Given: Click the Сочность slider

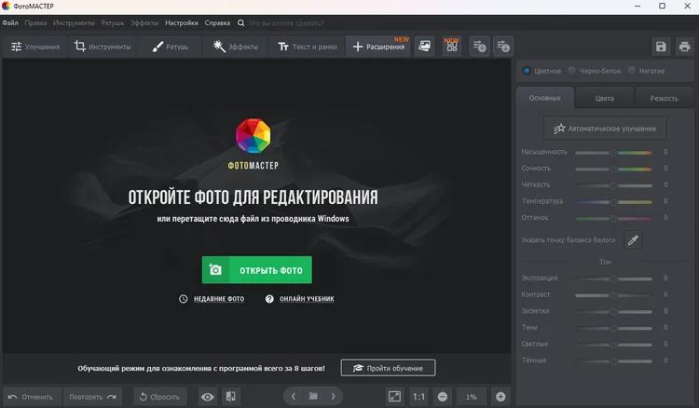Looking at the screenshot, I should point(613,169).
